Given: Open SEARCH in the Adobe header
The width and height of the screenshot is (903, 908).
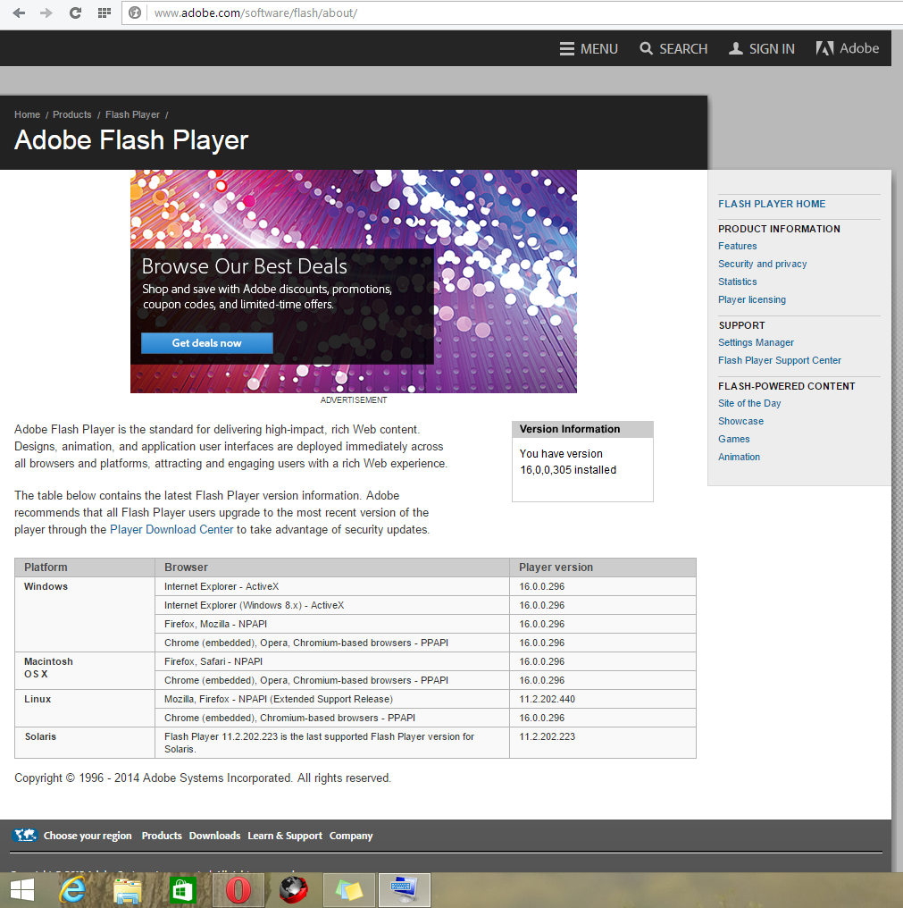Looking at the screenshot, I should [673, 48].
